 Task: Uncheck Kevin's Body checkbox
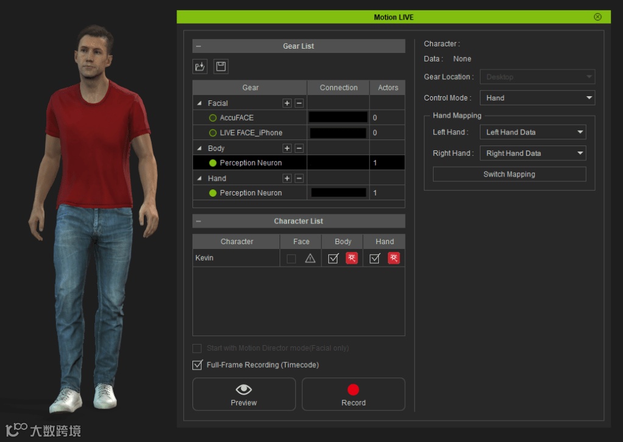[x=333, y=258]
